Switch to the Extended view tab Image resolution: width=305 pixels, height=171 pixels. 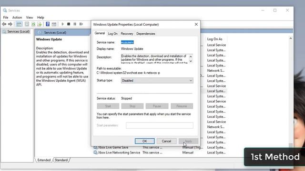click(x=44, y=160)
